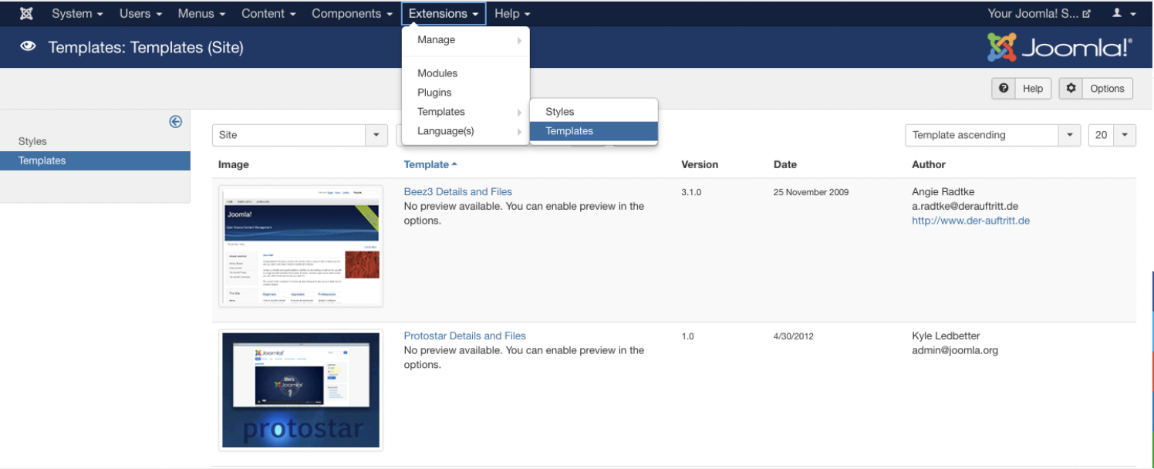The height and width of the screenshot is (469, 1154).
Task: Click Protostar version 1.0 cell
Action: [687, 336]
